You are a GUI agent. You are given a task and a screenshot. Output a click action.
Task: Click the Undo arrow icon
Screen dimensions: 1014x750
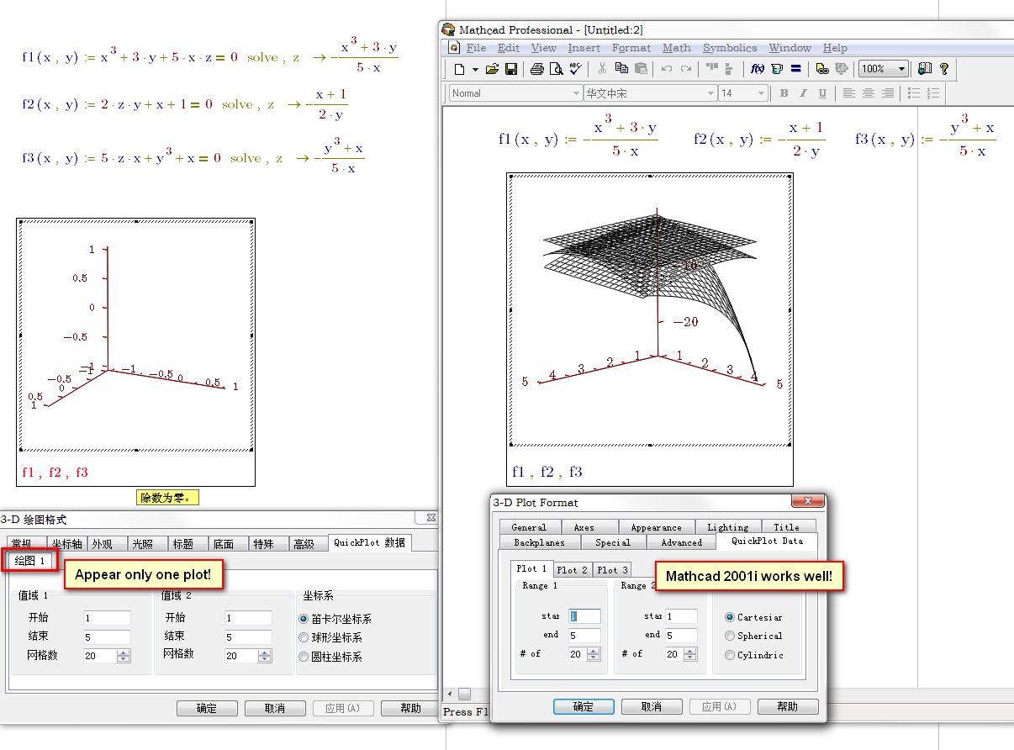click(x=667, y=69)
